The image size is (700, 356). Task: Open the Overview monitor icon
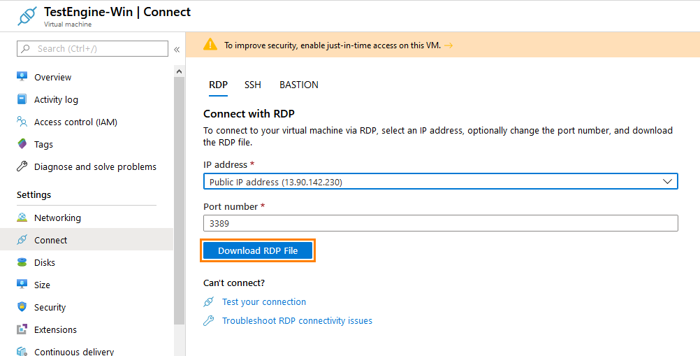tap(22, 76)
